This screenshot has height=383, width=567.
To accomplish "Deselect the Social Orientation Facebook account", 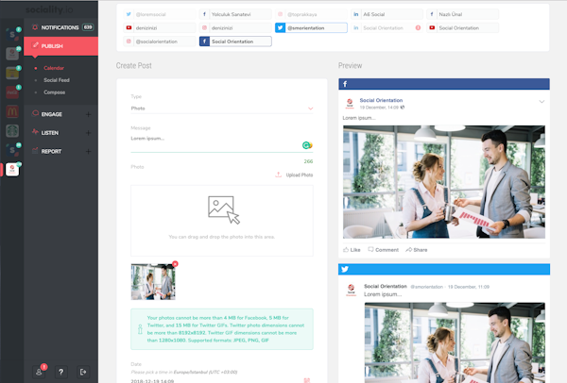I will pos(235,42).
